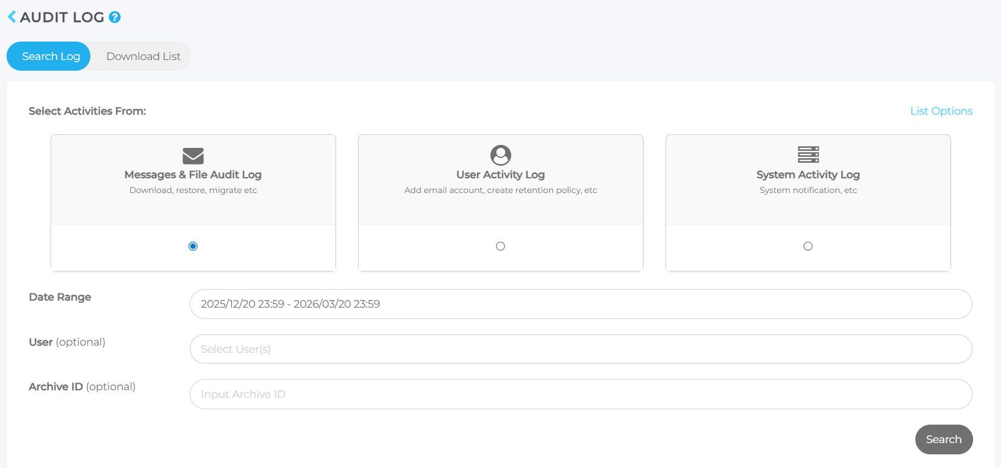
Task: Open the Date Range picker field
Action: pos(580,304)
